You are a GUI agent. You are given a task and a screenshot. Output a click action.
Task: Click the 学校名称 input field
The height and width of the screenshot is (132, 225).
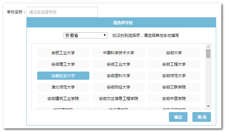(x=62, y=12)
